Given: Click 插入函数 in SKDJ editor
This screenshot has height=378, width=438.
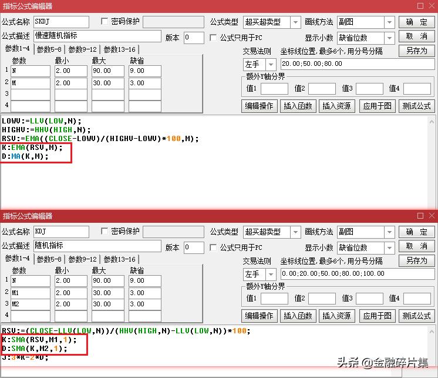Looking at the screenshot, I should point(298,106).
